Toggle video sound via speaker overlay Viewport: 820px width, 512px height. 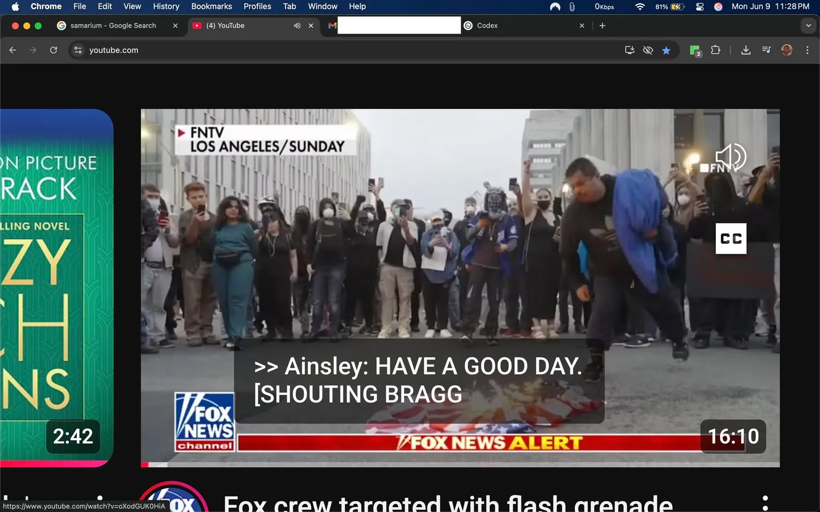[x=731, y=157]
